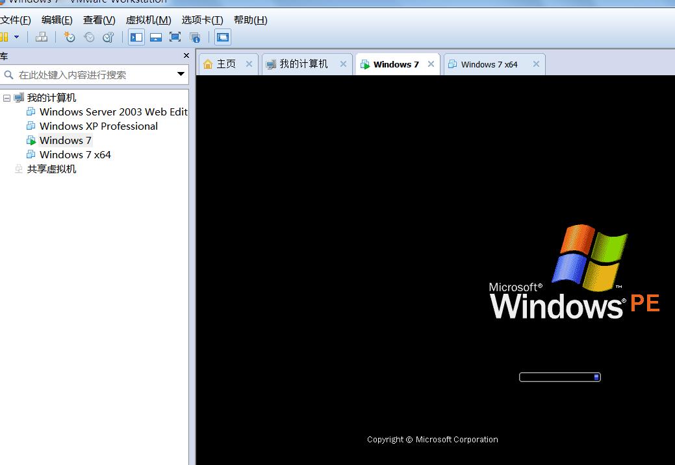This screenshot has width=675, height=465.
Task: Toggle the thumbnail bar view button
Action: 156,37
